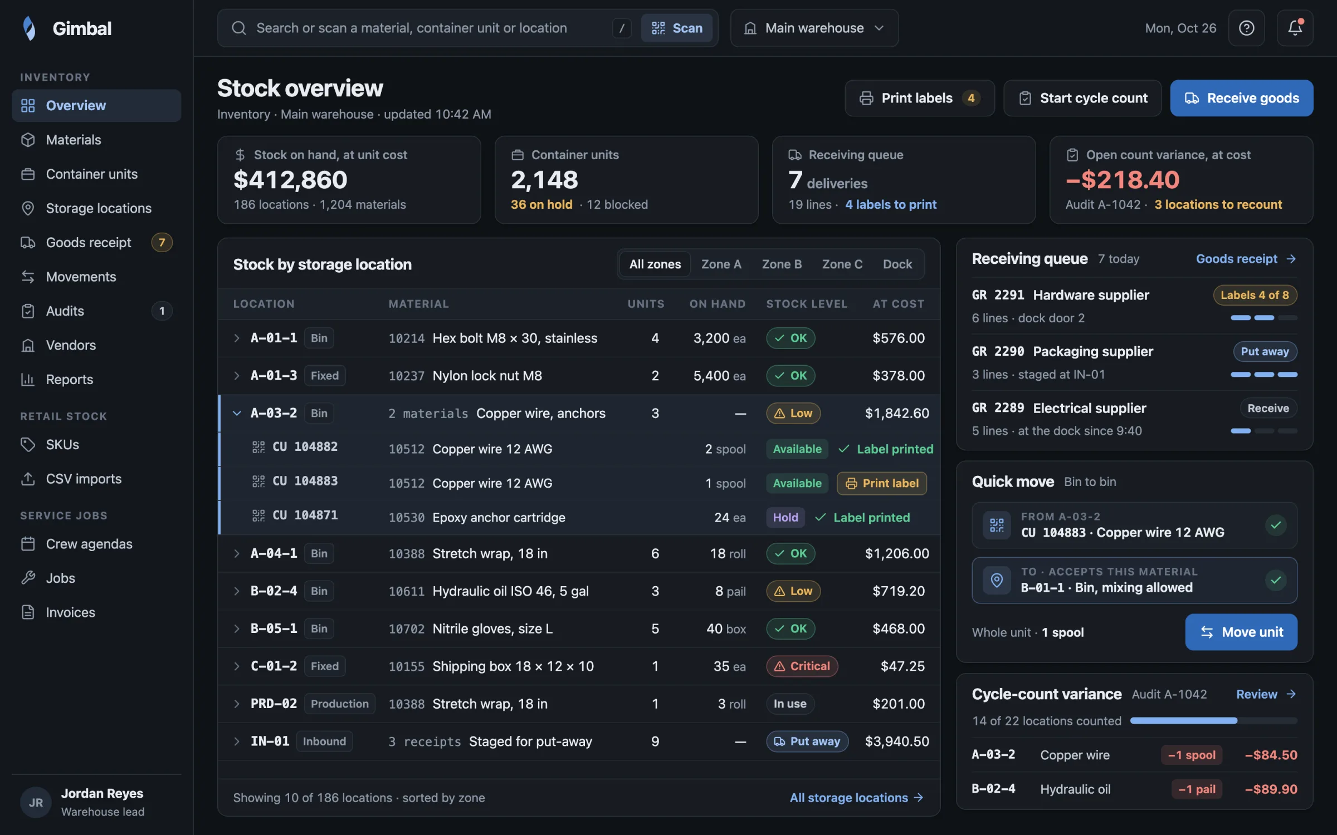Click the Receive goods button

(x=1241, y=98)
